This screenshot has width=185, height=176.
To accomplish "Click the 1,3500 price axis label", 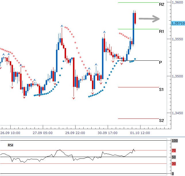I will tap(177, 76).
